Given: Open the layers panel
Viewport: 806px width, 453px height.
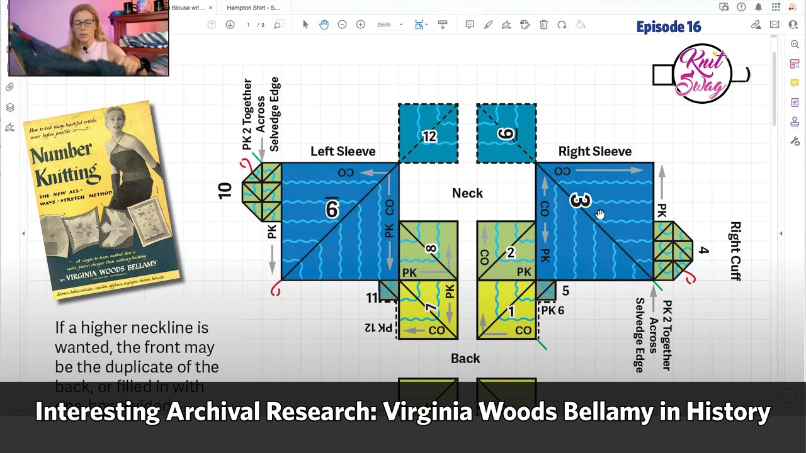Looking at the screenshot, I should pos(9,108).
